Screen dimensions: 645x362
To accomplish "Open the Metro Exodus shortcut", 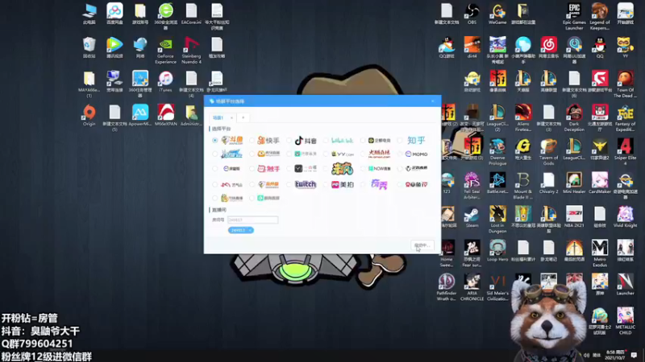I will (x=600, y=253).
